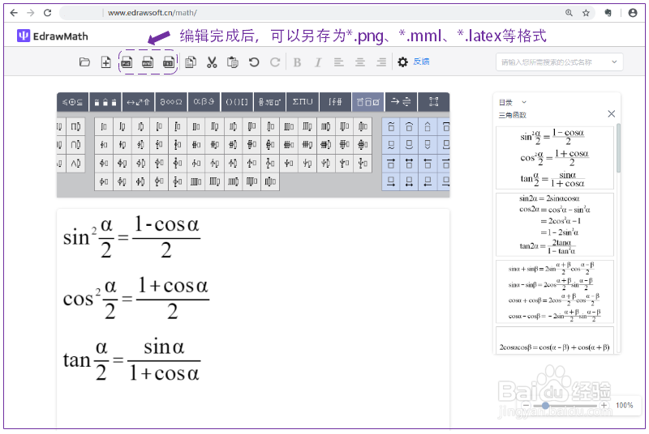649x434 pixels.
Task: Click the open folder icon
Action: (x=84, y=62)
